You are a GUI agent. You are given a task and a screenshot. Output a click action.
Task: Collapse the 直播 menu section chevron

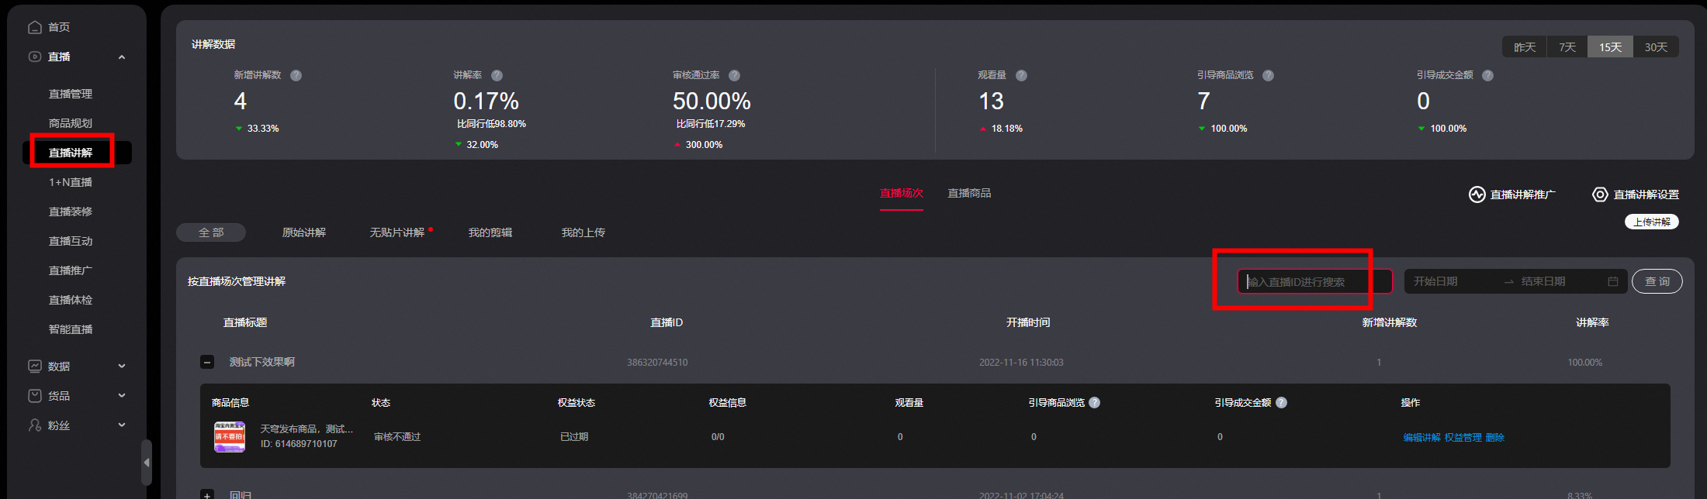pos(122,57)
